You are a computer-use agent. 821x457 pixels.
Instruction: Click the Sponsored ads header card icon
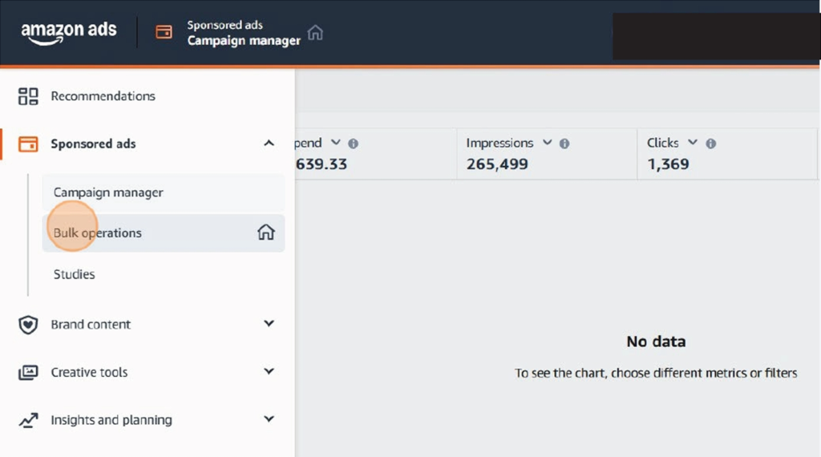click(x=164, y=32)
